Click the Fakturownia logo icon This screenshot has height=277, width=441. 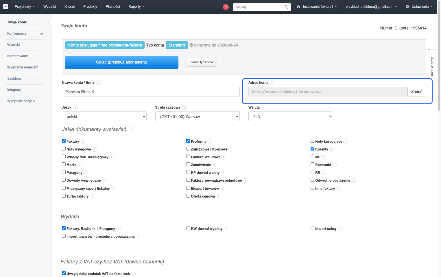click(5, 6)
